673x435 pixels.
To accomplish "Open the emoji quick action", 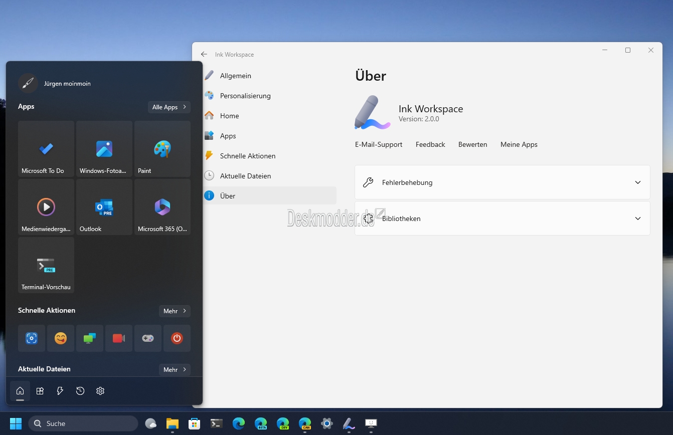I will (61, 338).
